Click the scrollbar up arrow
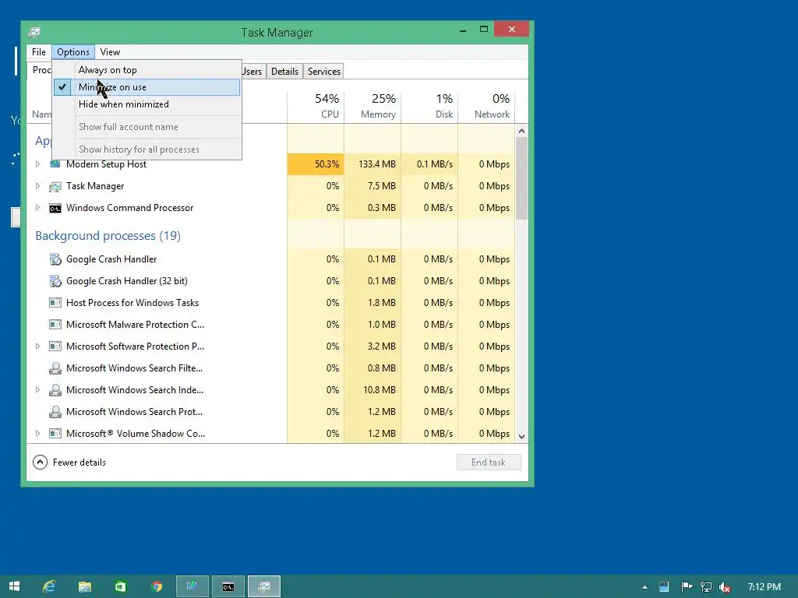This screenshot has height=598, width=798. click(x=521, y=131)
